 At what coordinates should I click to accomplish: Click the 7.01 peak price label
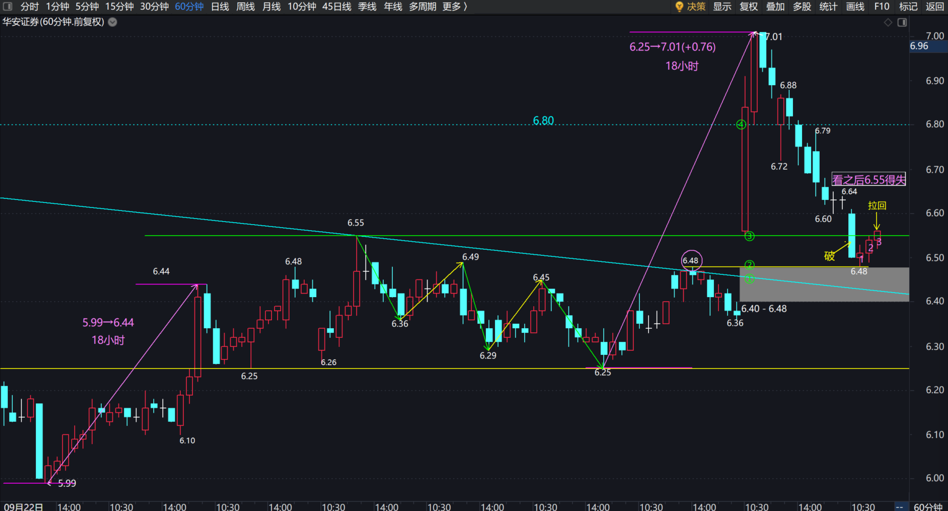pyautogui.click(x=773, y=37)
